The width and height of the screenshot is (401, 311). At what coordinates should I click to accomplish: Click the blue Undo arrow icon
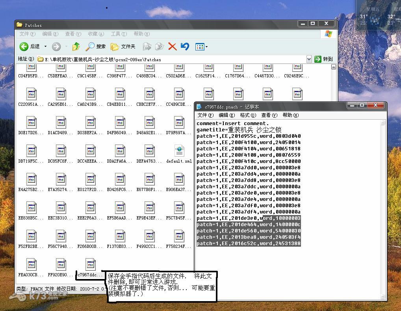click(x=185, y=47)
